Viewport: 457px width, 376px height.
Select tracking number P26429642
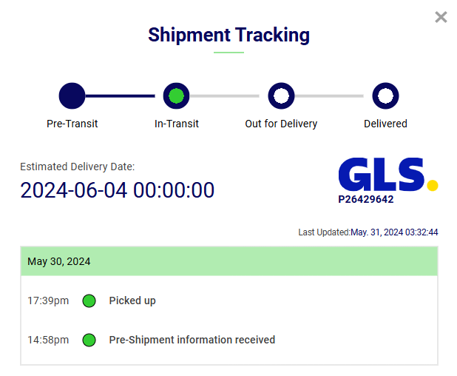(x=366, y=199)
